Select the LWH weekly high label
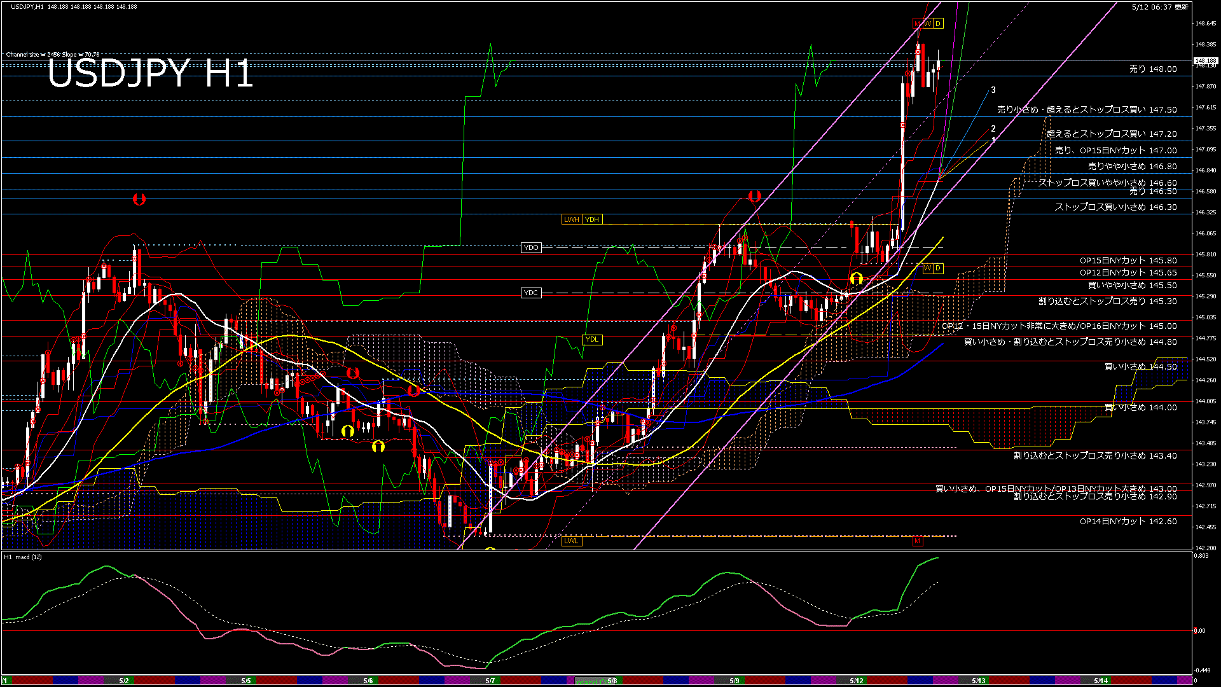 [x=572, y=219]
